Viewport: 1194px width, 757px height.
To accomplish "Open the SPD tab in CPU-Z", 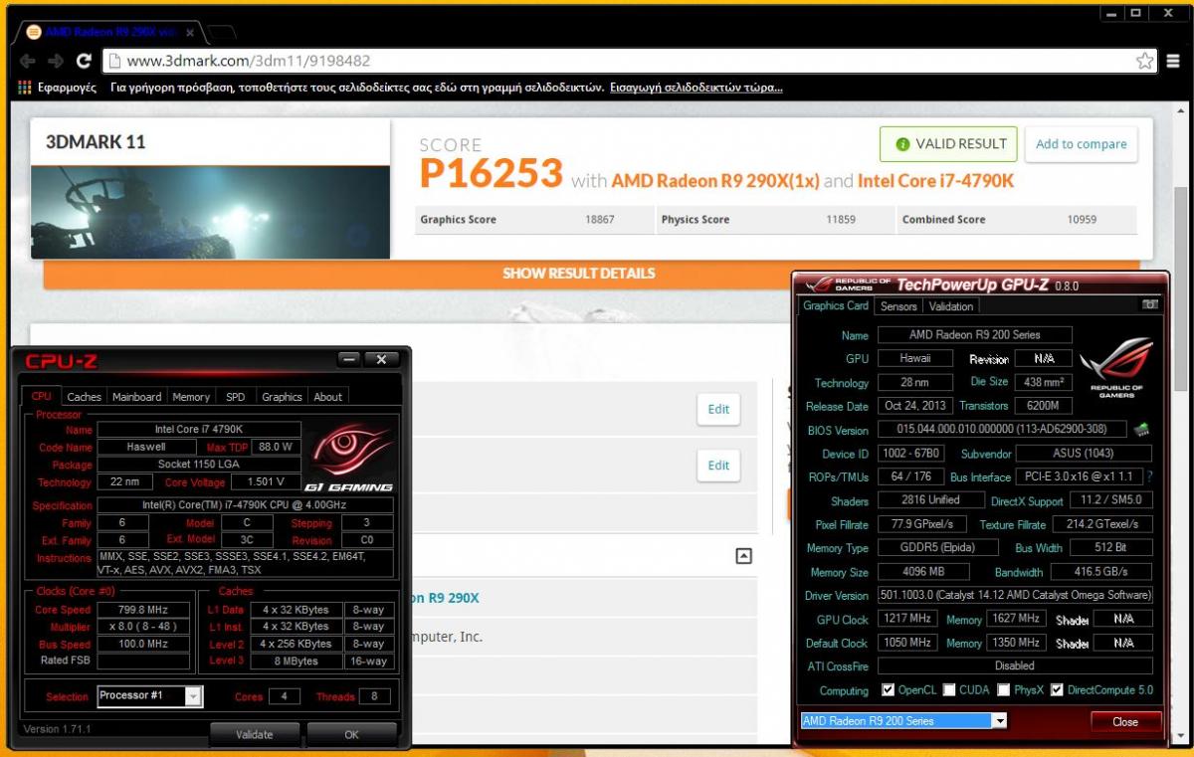I will click(235, 397).
